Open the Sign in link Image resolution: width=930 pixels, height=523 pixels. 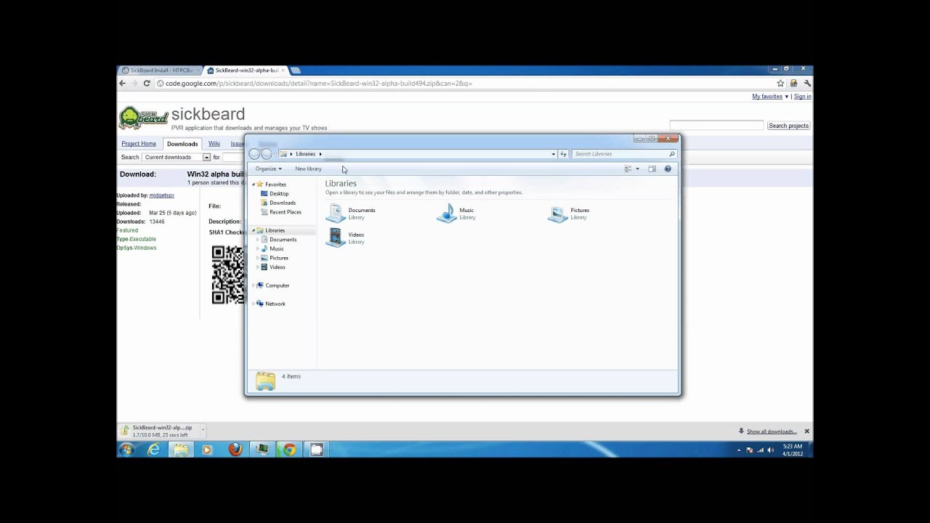(802, 97)
